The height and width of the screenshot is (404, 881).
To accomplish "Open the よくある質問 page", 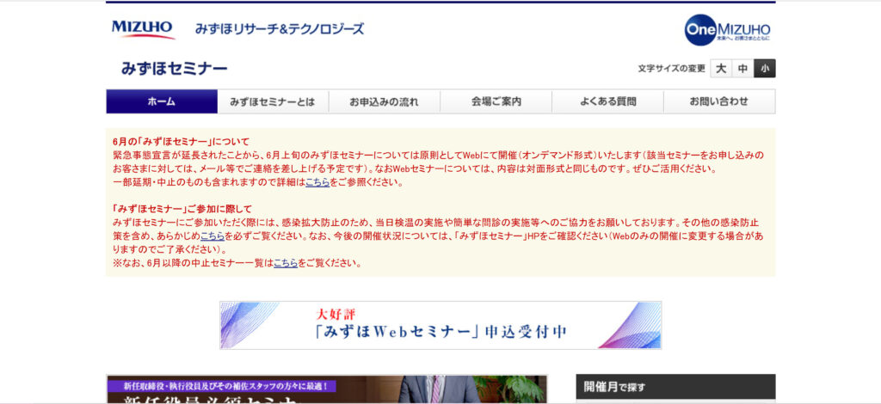I will click(607, 101).
